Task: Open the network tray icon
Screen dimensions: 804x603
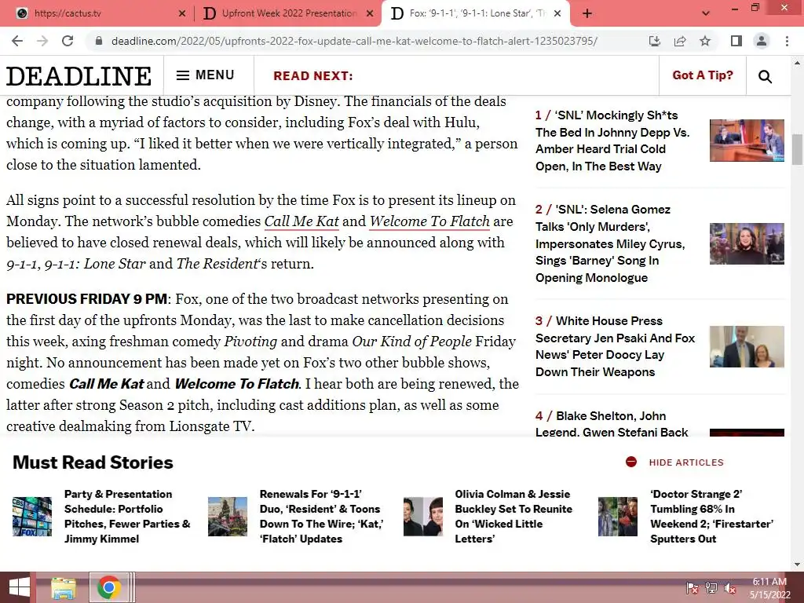Action: [x=711, y=588]
